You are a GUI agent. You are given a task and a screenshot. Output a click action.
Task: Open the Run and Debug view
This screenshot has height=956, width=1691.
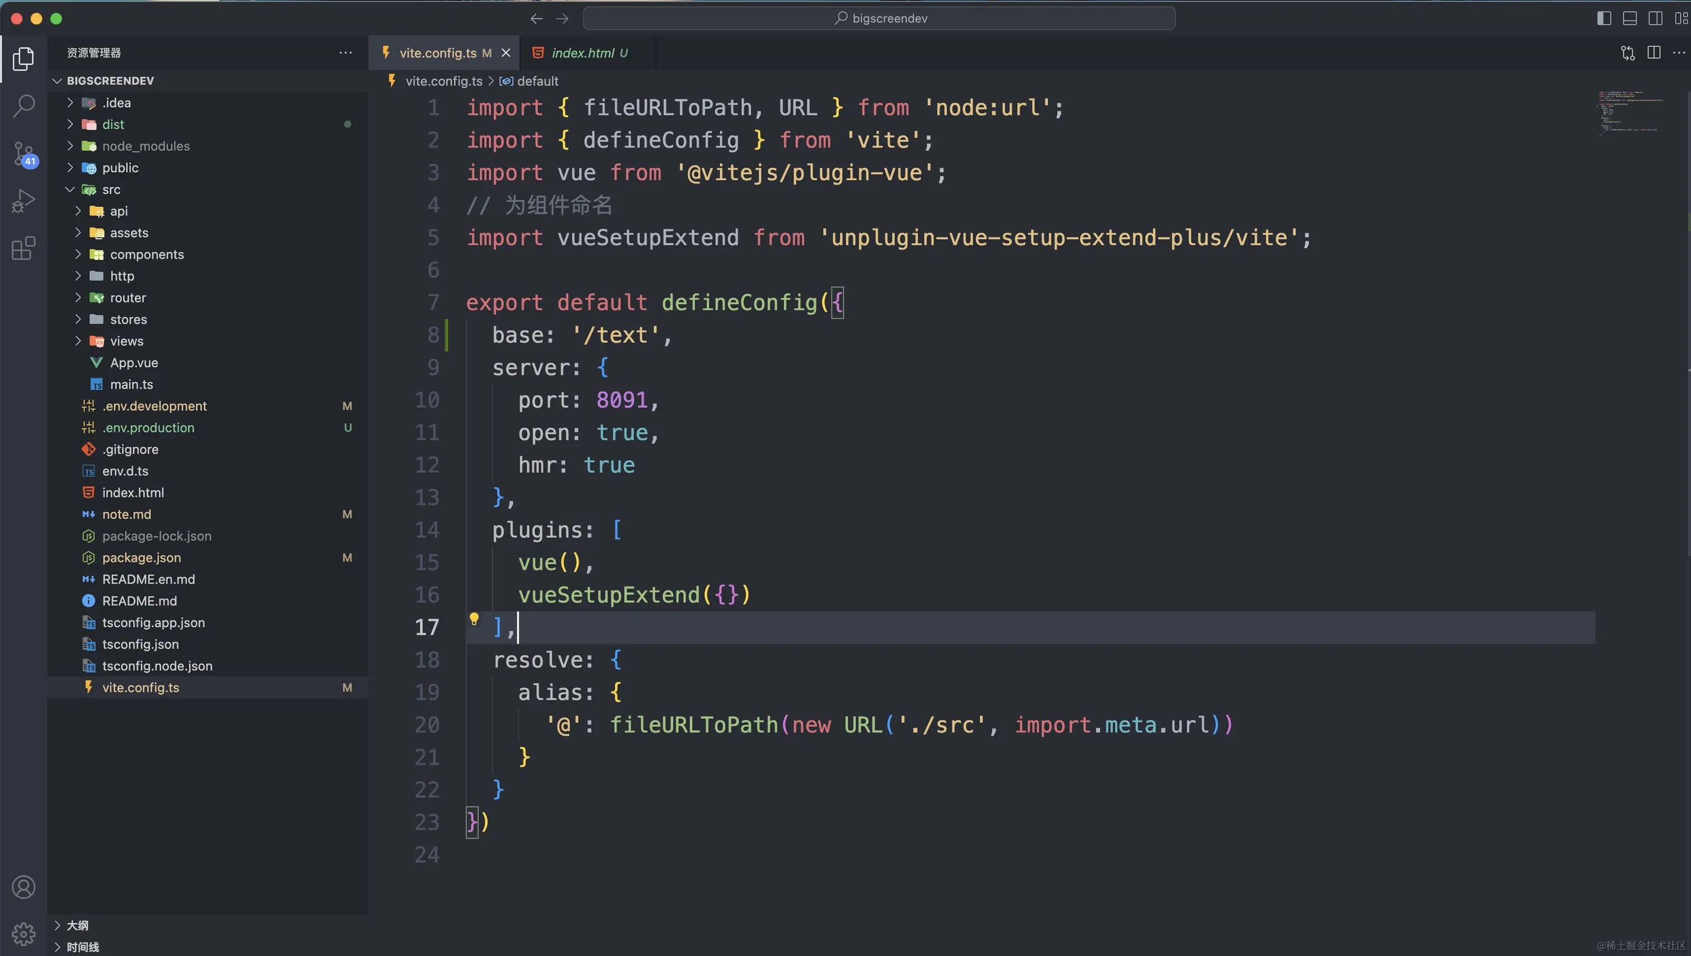pos(23,201)
